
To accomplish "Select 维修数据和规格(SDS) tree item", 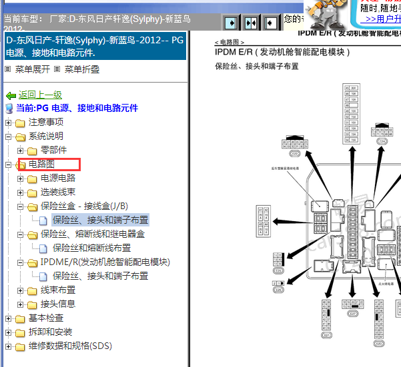I will click(70, 346).
